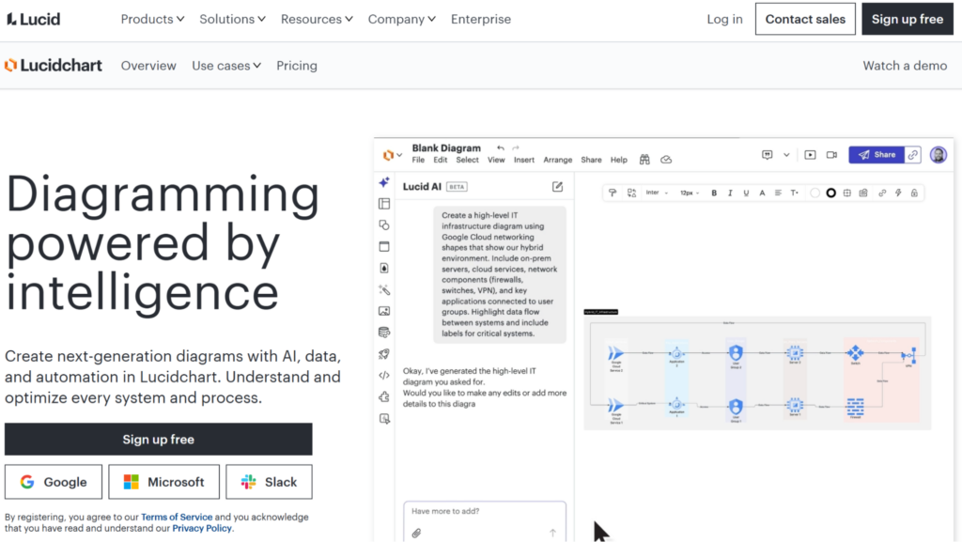Click the lock shape icon in toolbar
Screen dimensions: 962x542
pos(914,193)
